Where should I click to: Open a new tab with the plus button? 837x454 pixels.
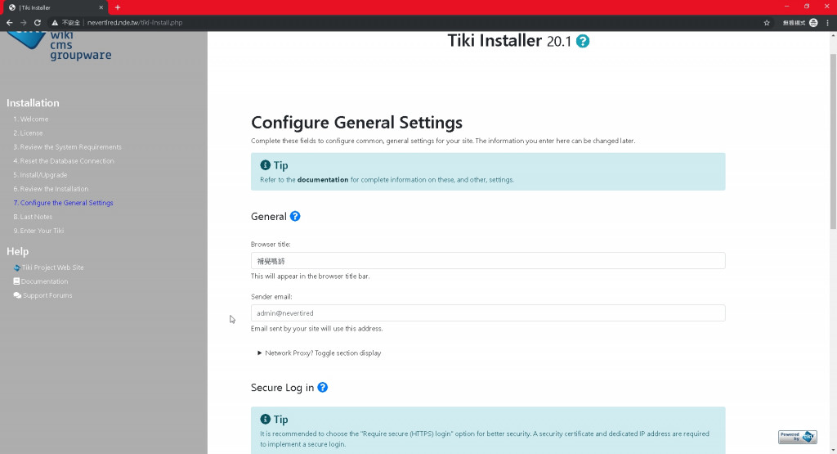point(118,7)
